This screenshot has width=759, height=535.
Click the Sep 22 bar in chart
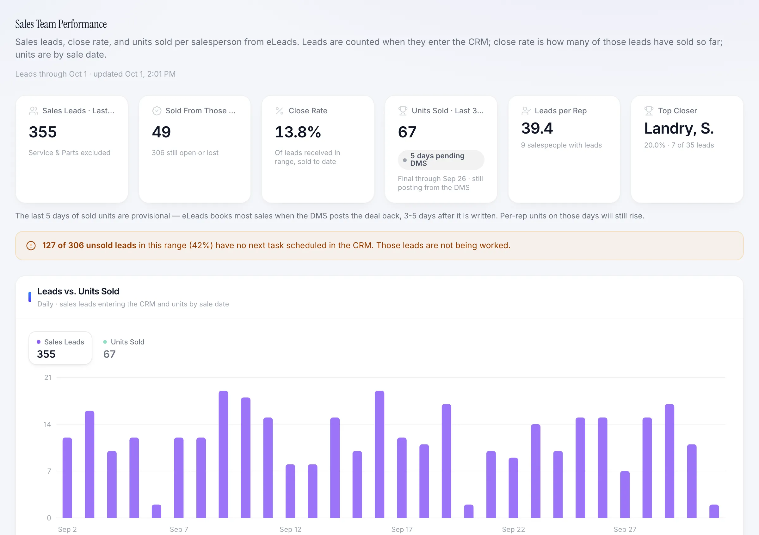513,488
